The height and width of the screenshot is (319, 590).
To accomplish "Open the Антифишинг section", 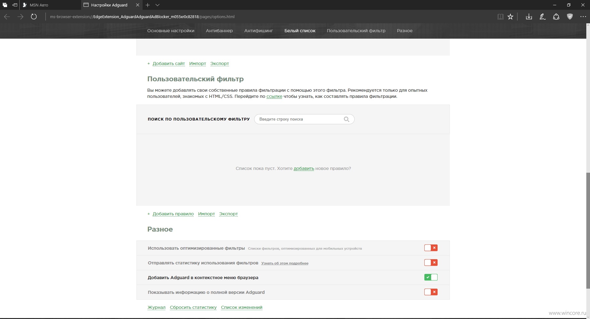I will [258, 31].
